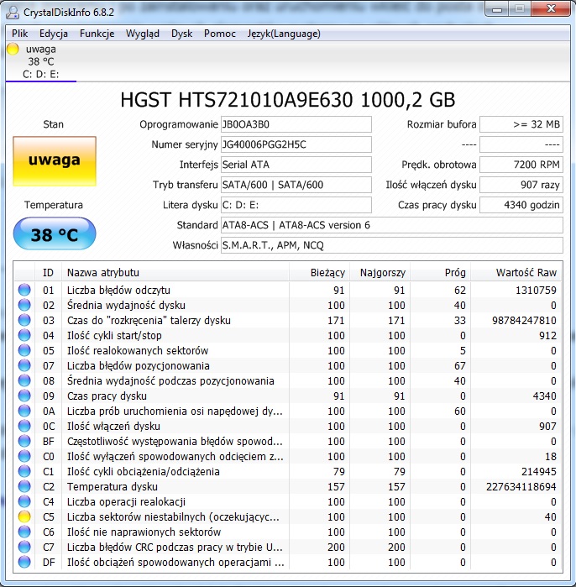
Task: Click raw value 214945
Action: tap(538, 472)
